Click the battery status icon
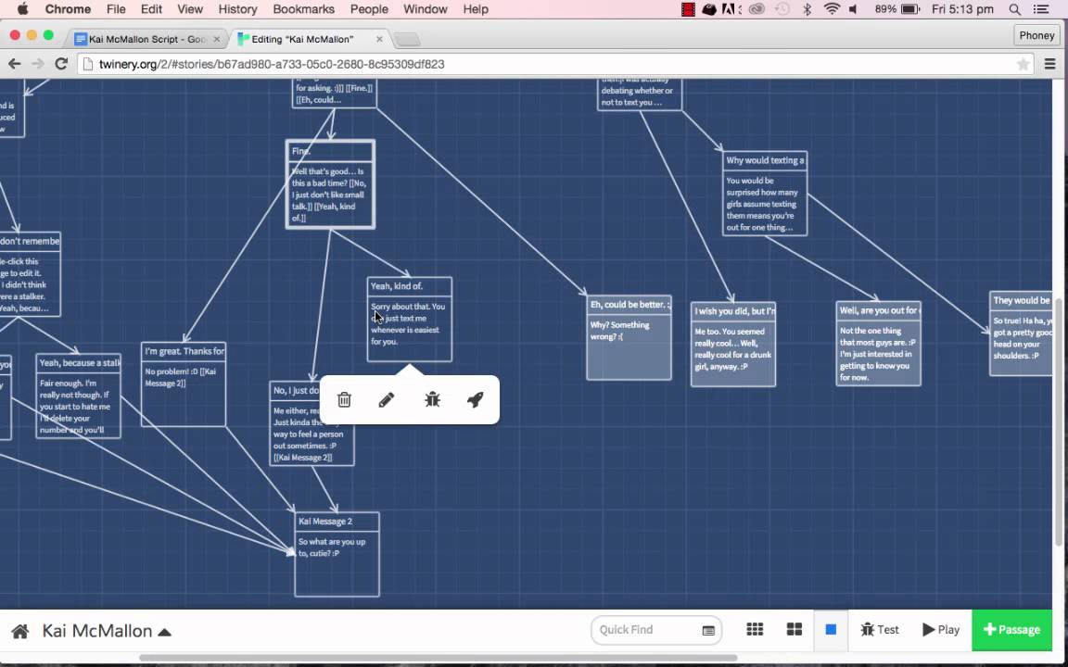 (910, 9)
